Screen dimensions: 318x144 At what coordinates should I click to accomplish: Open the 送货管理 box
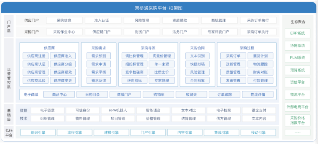pos(233,64)
